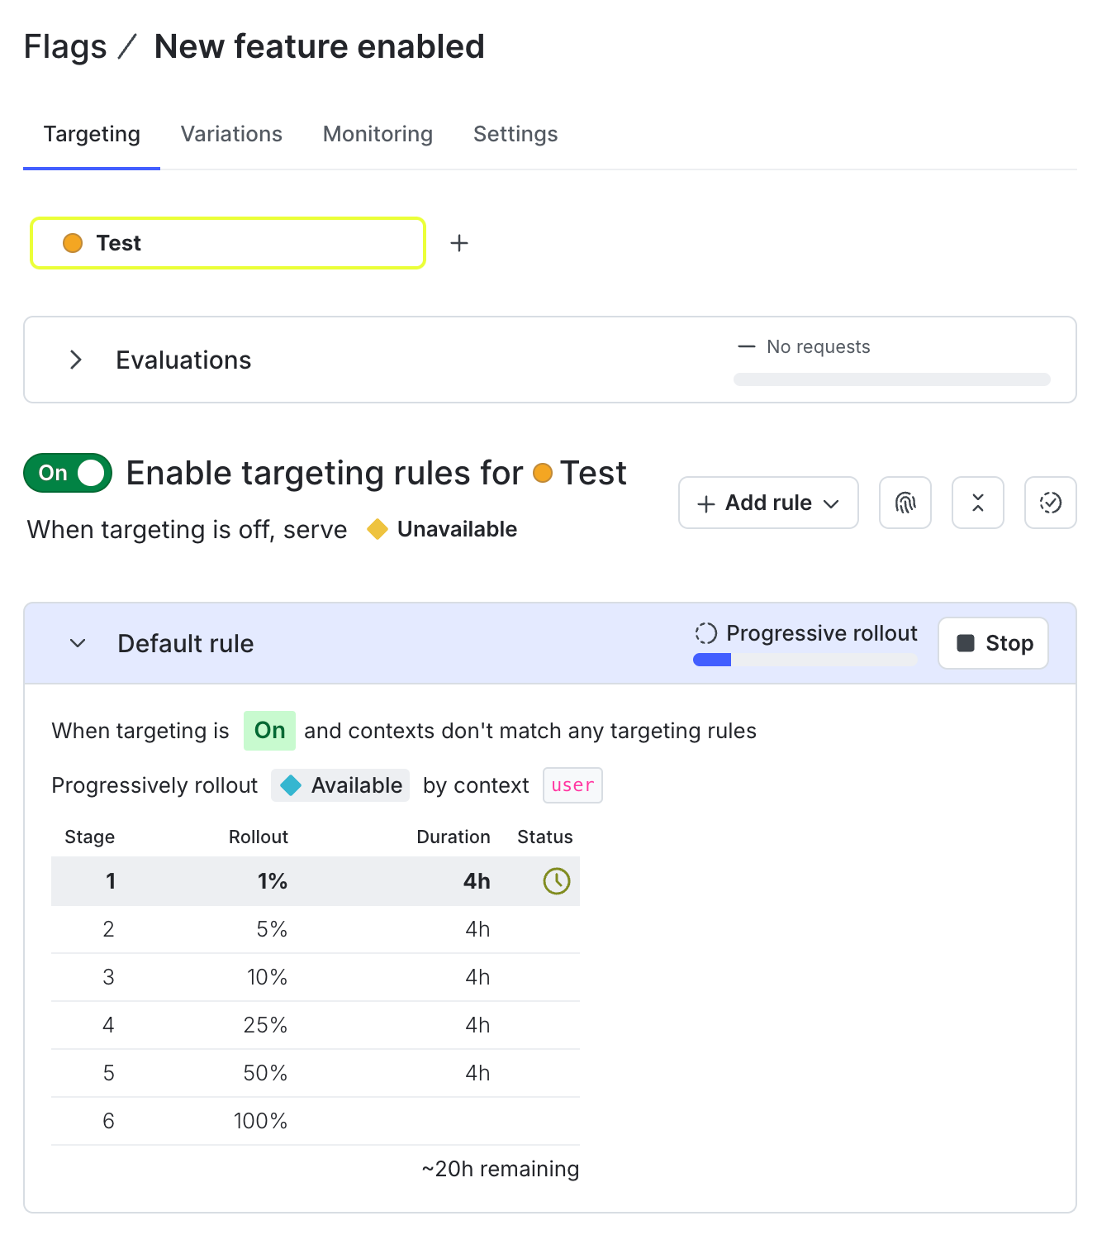This screenshot has height=1235, width=1097.
Task: Stop the progressive rollout
Action: [993, 643]
